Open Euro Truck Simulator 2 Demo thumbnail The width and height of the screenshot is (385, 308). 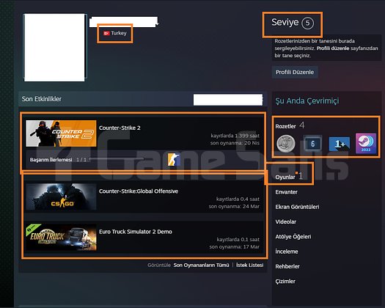(61, 237)
